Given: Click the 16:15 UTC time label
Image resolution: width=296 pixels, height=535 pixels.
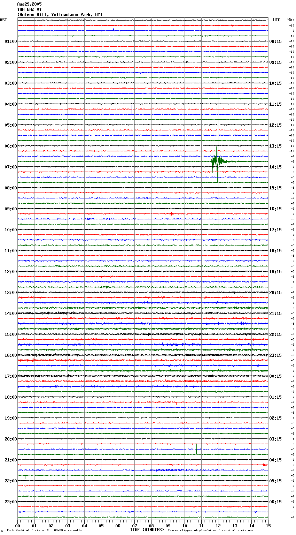Looking at the screenshot, I should point(275,209).
